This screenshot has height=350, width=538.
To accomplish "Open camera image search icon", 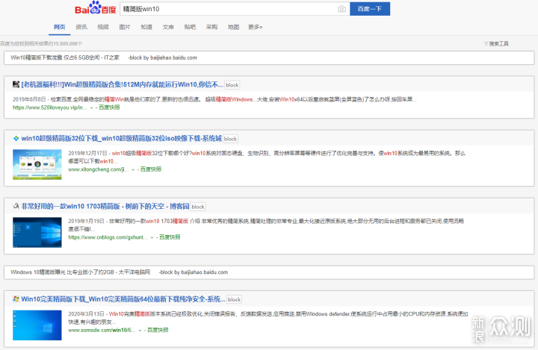I will (341, 9).
